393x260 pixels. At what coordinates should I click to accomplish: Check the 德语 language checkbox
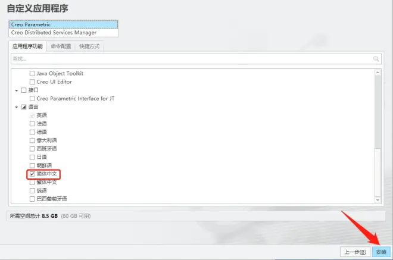[x=32, y=132]
